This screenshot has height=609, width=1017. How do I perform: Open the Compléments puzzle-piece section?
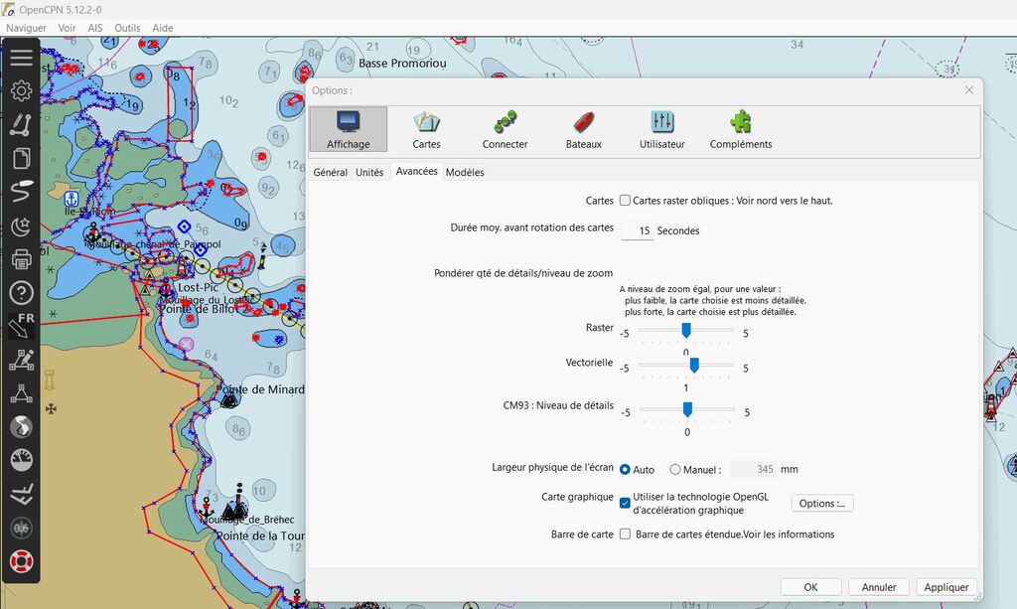[741, 129]
